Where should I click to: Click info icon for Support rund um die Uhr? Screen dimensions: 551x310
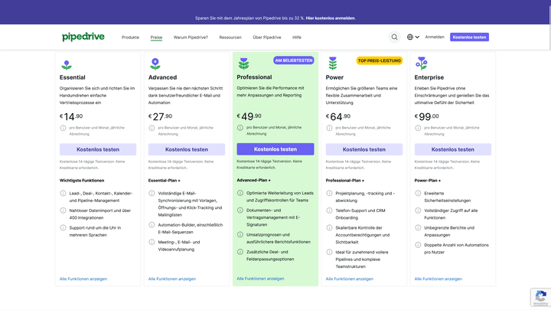click(x=63, y=228)
